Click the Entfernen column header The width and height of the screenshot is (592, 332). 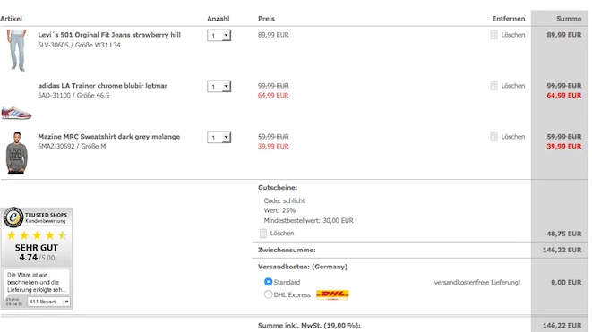(509, 19)
